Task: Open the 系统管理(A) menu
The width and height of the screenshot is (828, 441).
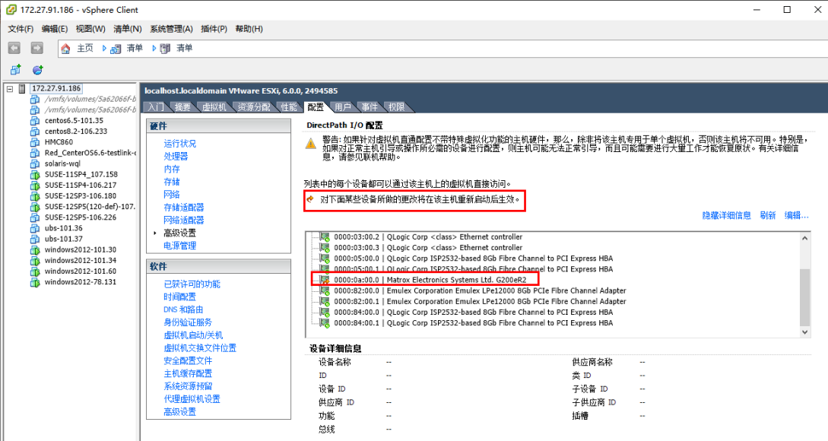Action: pyautogui.click(x=172, y=29)
